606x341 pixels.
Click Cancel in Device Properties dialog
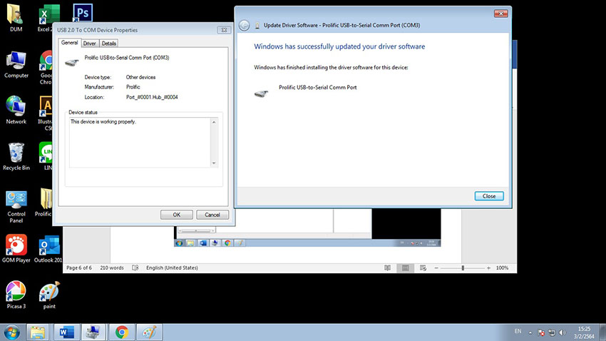[212, 215]
